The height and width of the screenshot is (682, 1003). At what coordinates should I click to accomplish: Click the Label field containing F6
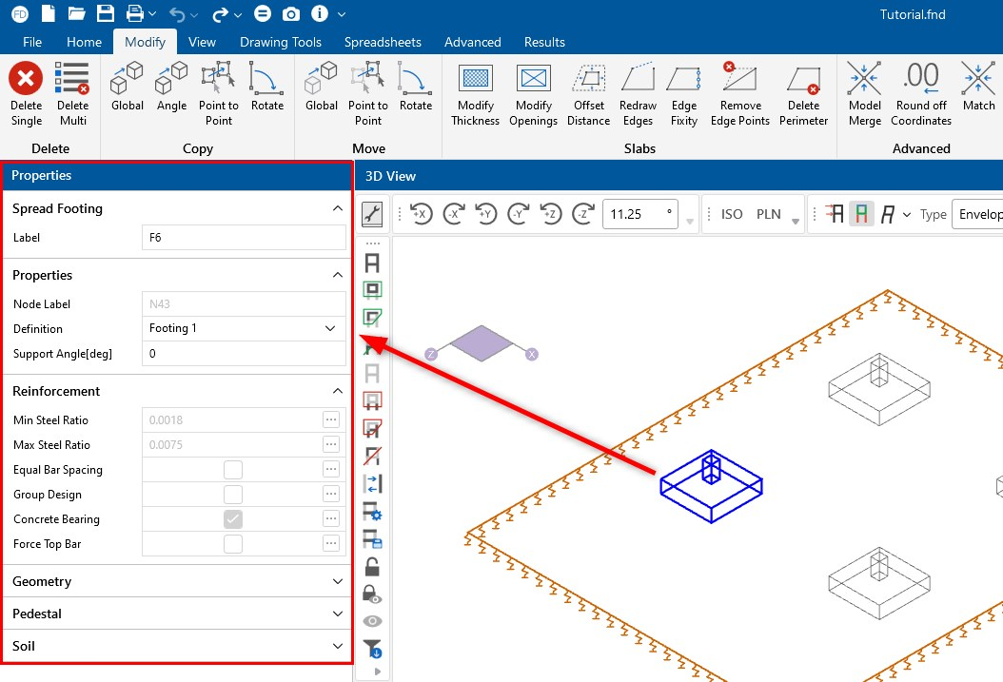click(x=243, y=238)
